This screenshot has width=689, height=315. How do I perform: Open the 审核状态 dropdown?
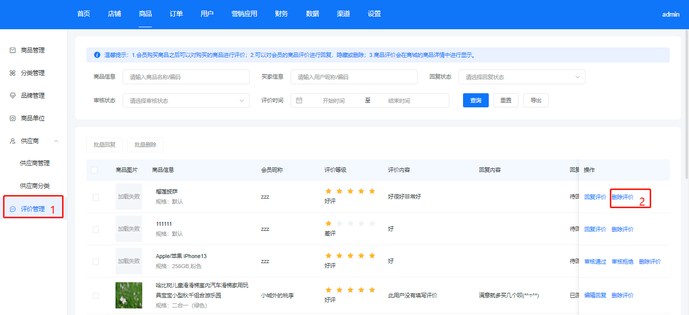click(186, 101)
